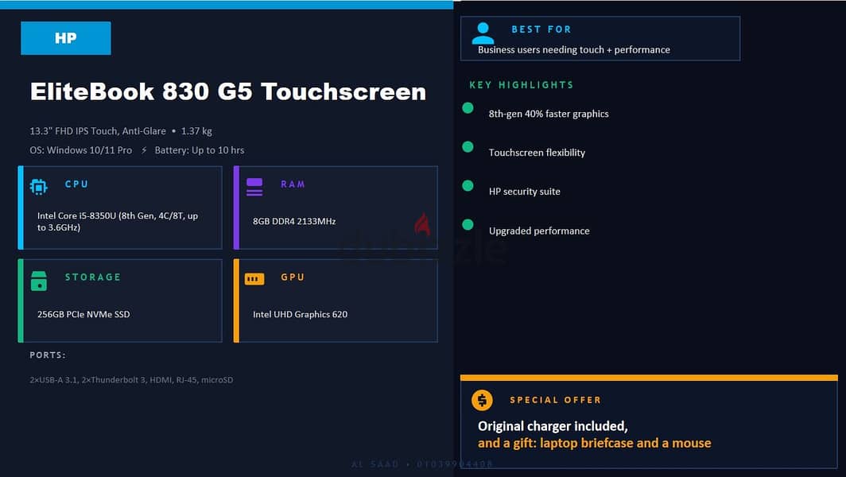The image size is (846, 477).
Task: Click the Upgraded performance highlight
Action: coord(539,231)
